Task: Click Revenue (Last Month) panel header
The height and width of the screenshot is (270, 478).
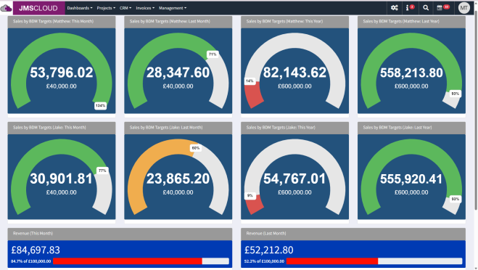Action: point(353,234)
